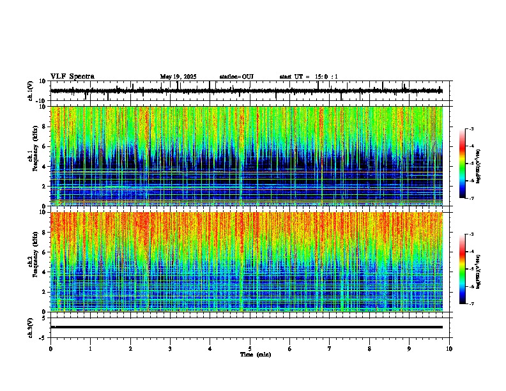Click the "-5" tick of the ch.3(V) axis
The height and width of the screenshot is (391, 506).
click(43, 338)
